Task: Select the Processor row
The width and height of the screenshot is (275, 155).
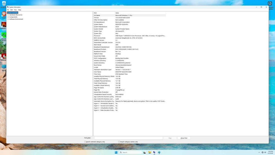Action: click(x=130, y=36)
